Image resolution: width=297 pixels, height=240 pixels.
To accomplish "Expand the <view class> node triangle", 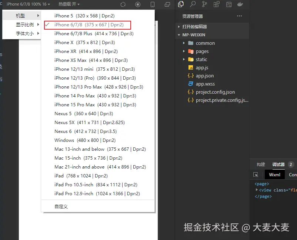I will pyautogui.click(x=257, y=190).
